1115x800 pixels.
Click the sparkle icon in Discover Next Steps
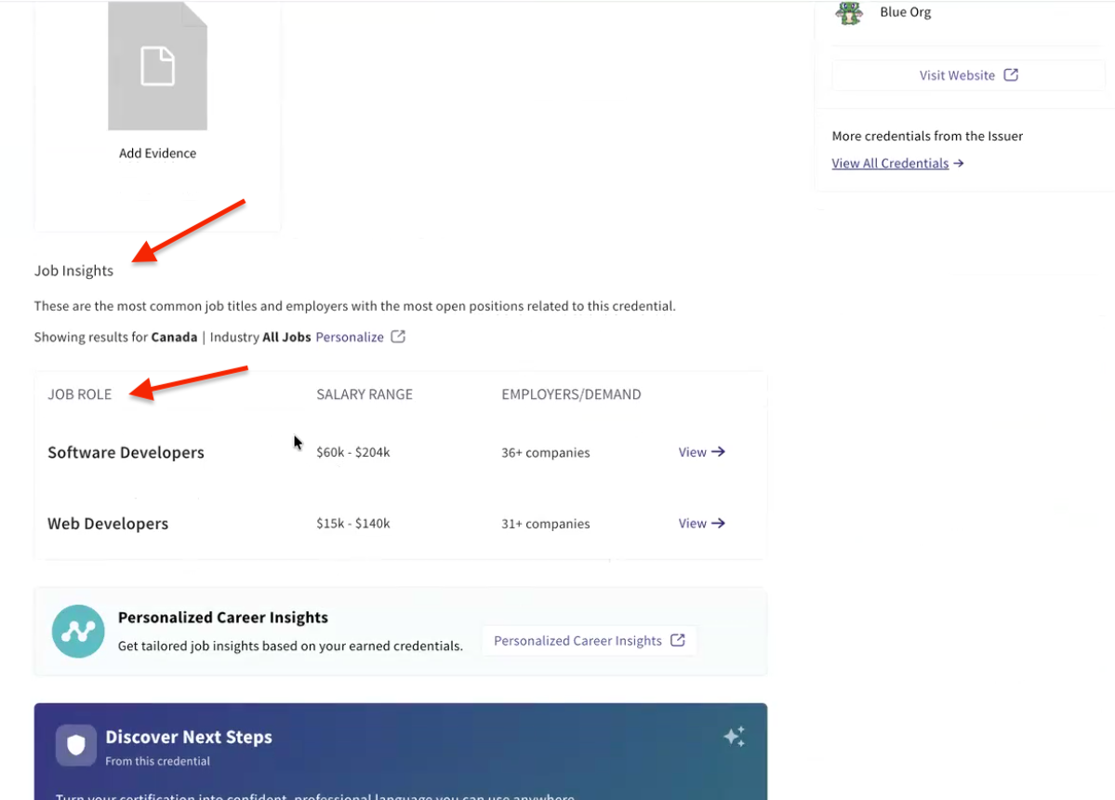[734, 737]
